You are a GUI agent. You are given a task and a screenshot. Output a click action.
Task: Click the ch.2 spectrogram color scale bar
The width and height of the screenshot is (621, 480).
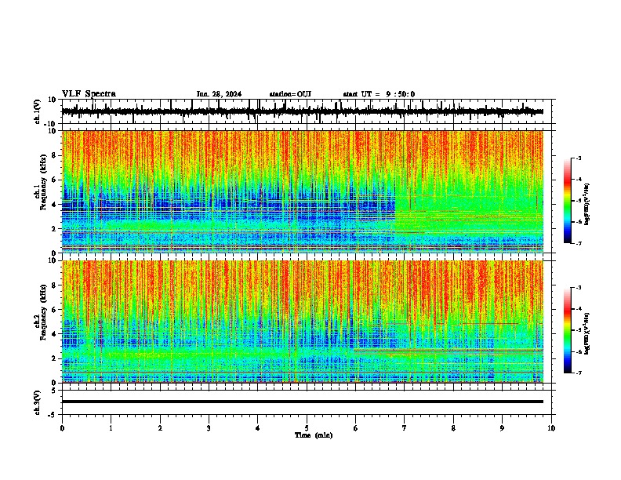[x=568, y=330]
